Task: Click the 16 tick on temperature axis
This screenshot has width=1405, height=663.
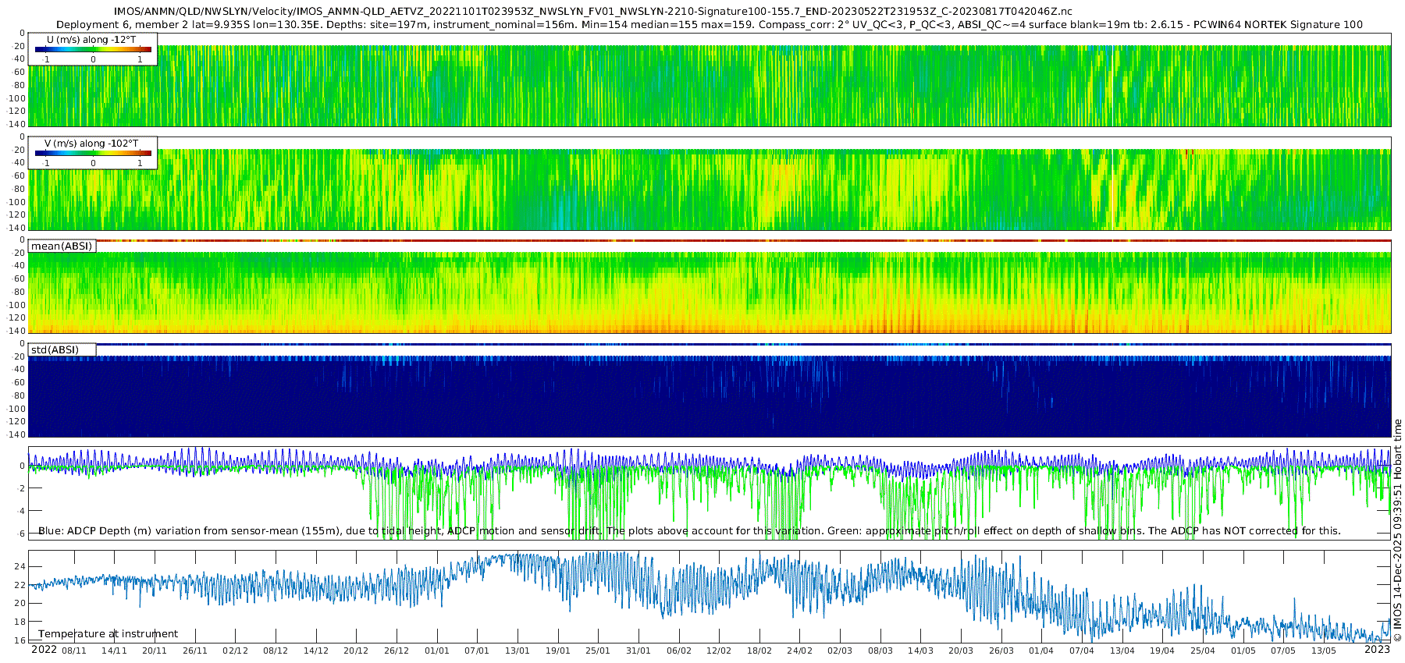Action: [20, 640]
